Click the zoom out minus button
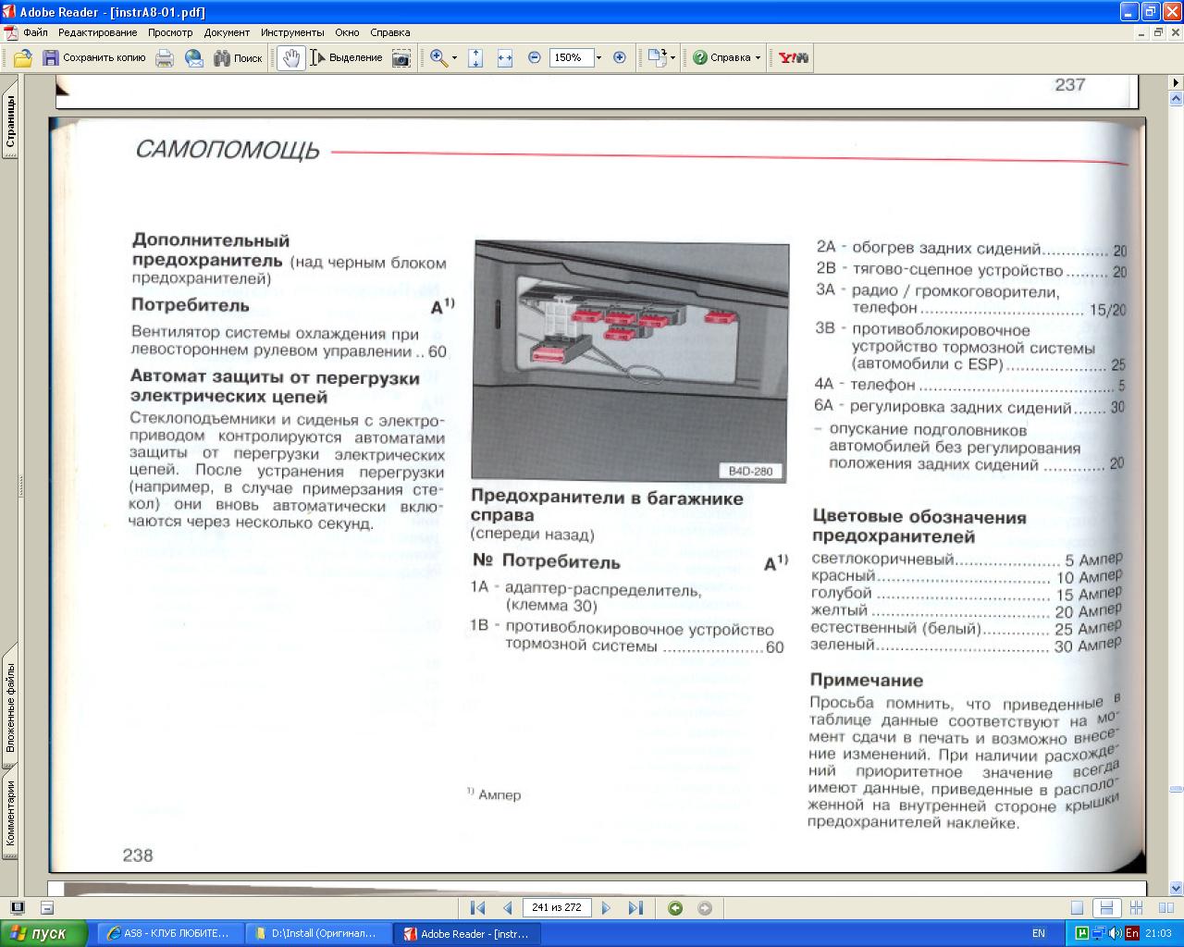The image size is (1184, 947). click(x=535, y=58)
